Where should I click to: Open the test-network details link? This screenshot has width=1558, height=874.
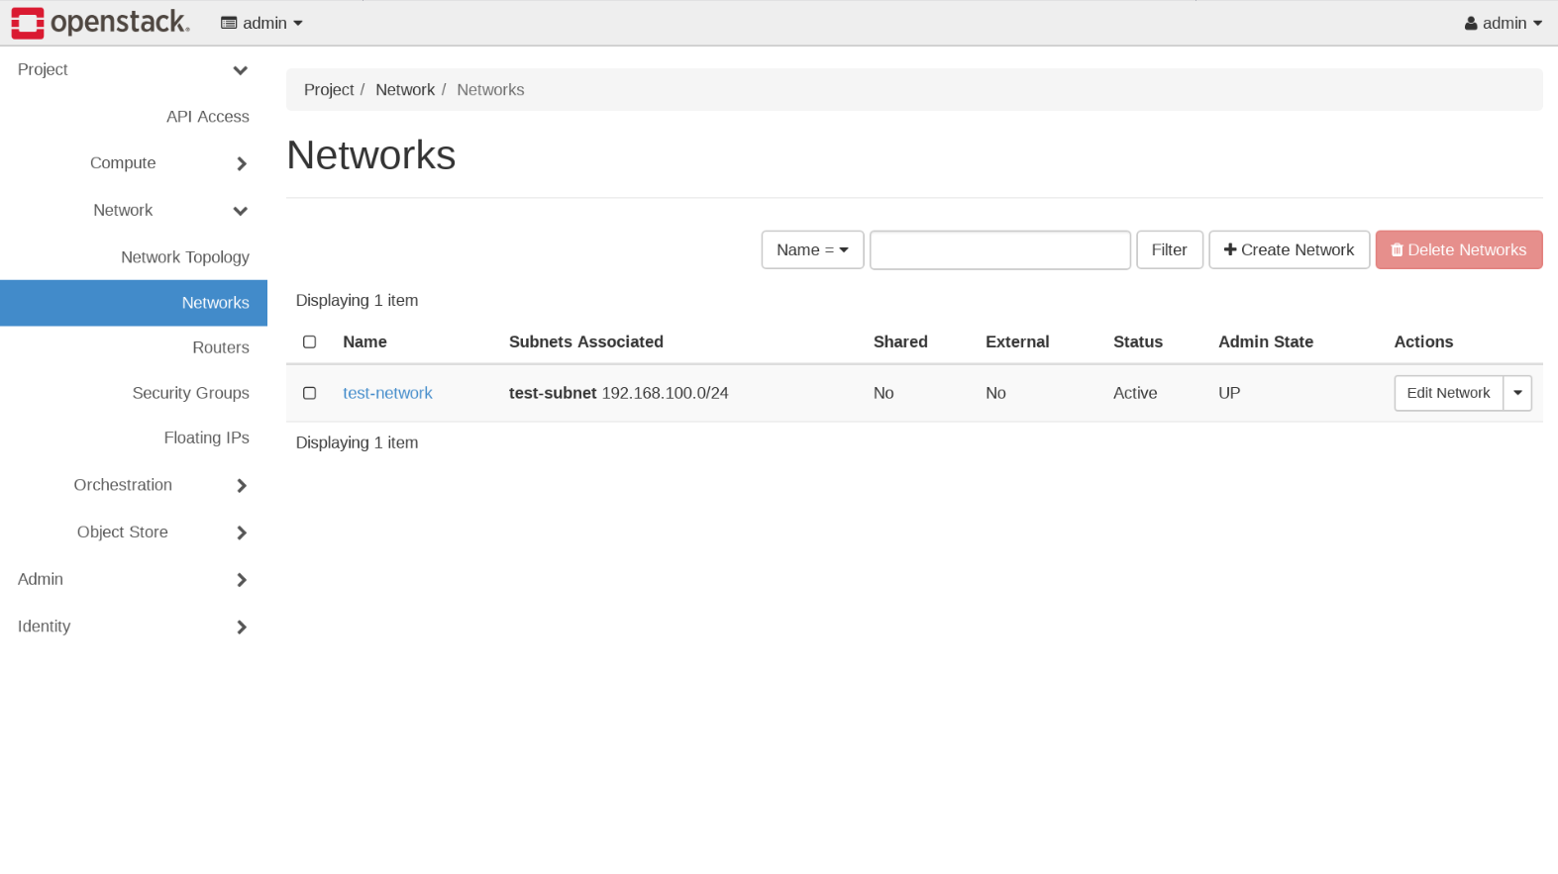point(387,393)
